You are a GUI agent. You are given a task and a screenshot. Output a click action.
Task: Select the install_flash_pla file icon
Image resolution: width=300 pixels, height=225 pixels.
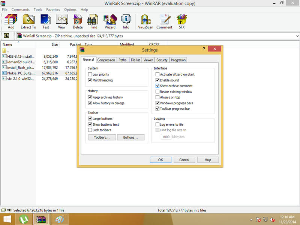pyautogui.click(x=4, y=67)
